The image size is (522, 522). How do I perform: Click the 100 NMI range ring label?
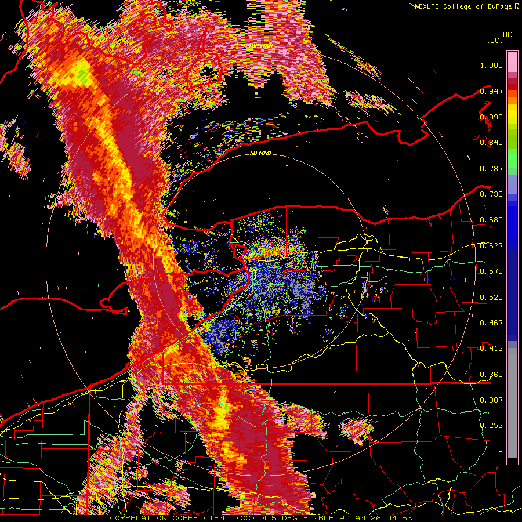pos(260,45)
